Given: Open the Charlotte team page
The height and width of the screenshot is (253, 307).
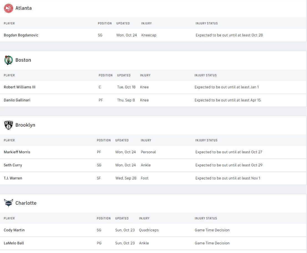Looking at the screenshot, I should [x=26, y=203].
